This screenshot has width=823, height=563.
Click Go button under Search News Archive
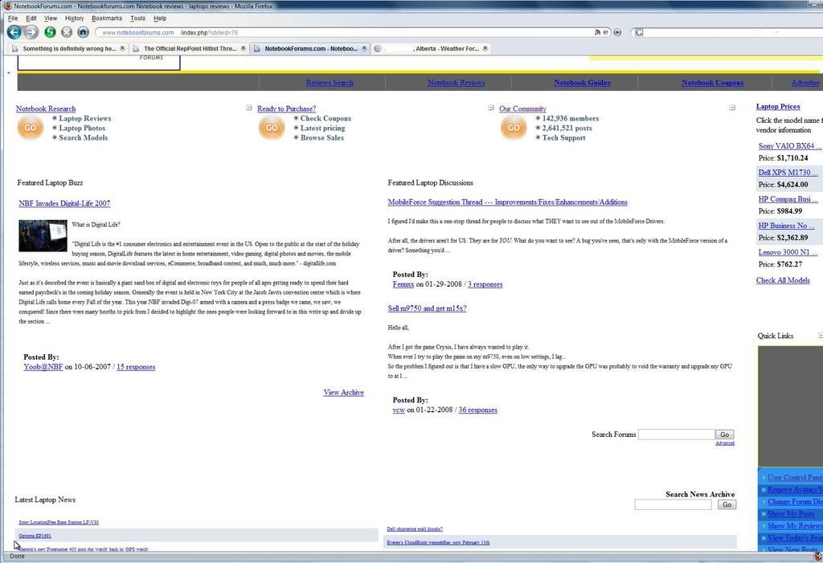coord(727,504)
